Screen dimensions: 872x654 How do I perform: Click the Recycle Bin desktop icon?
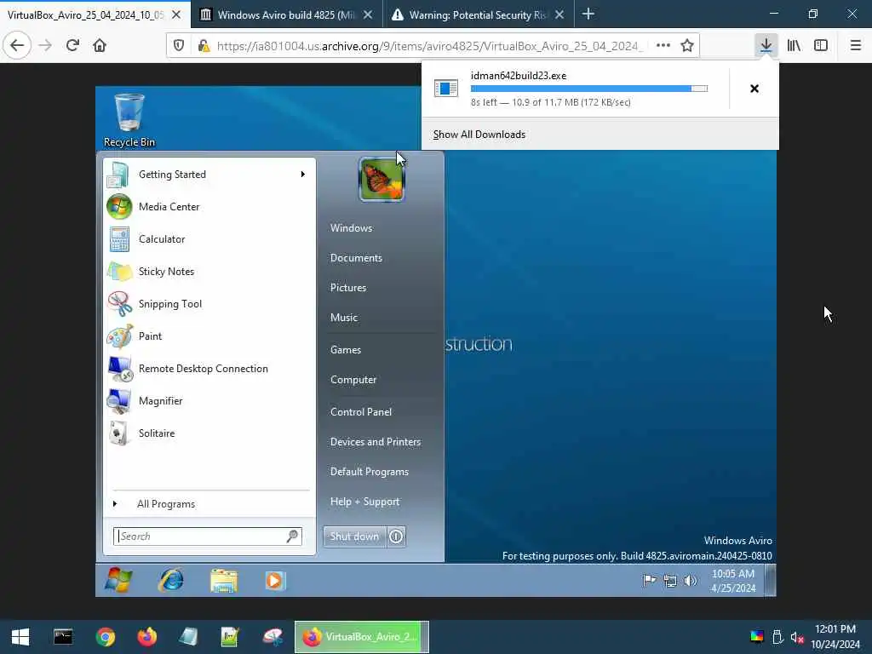coord(129,121)
